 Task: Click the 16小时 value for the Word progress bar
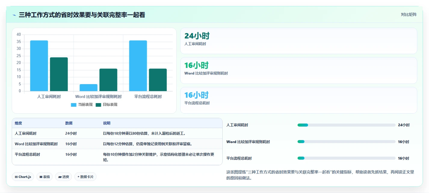403,142
